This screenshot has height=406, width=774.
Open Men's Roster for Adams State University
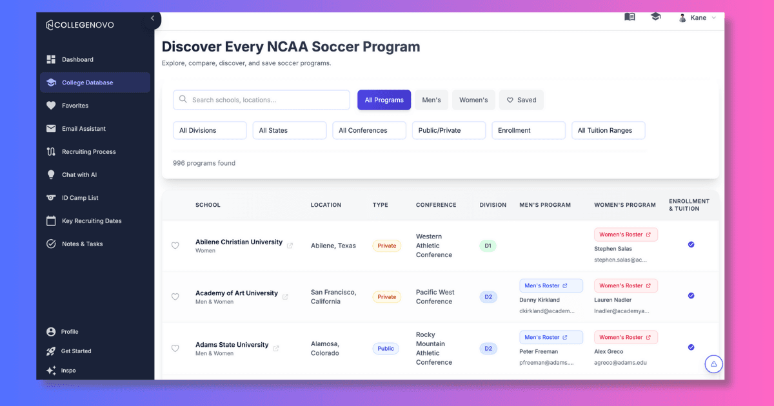pos(551,336)
